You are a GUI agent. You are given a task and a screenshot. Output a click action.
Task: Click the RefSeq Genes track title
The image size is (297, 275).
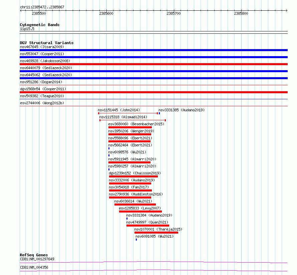(34, 255)
